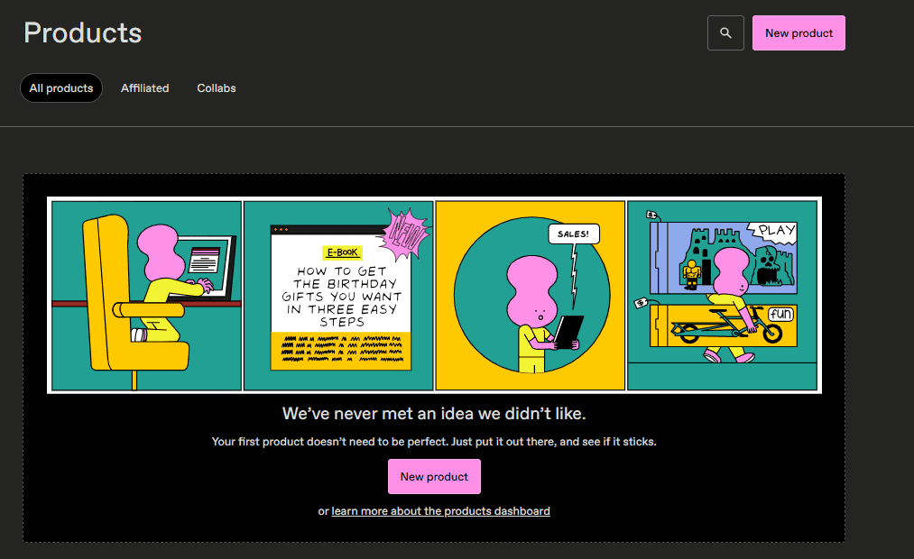Click the yellow E-BOOK label

click(342, 253)
